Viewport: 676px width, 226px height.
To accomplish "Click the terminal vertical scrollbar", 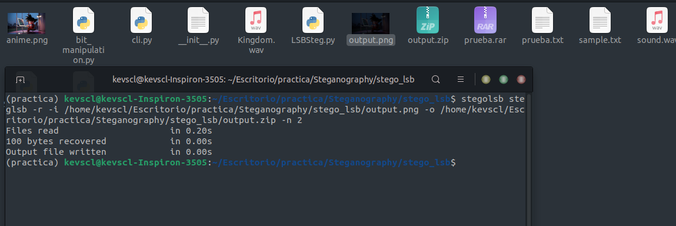I will tap(529, 159).
